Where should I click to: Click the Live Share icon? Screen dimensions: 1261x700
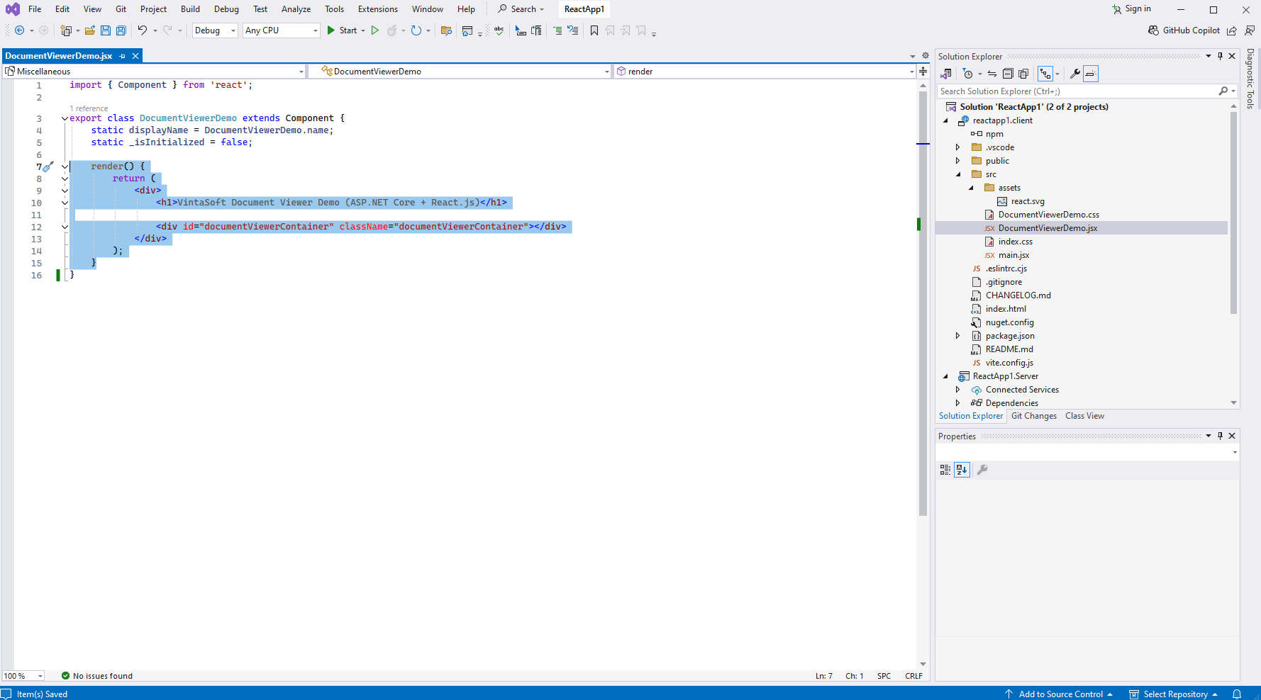pyautogui.click(x=1232, y=30)
